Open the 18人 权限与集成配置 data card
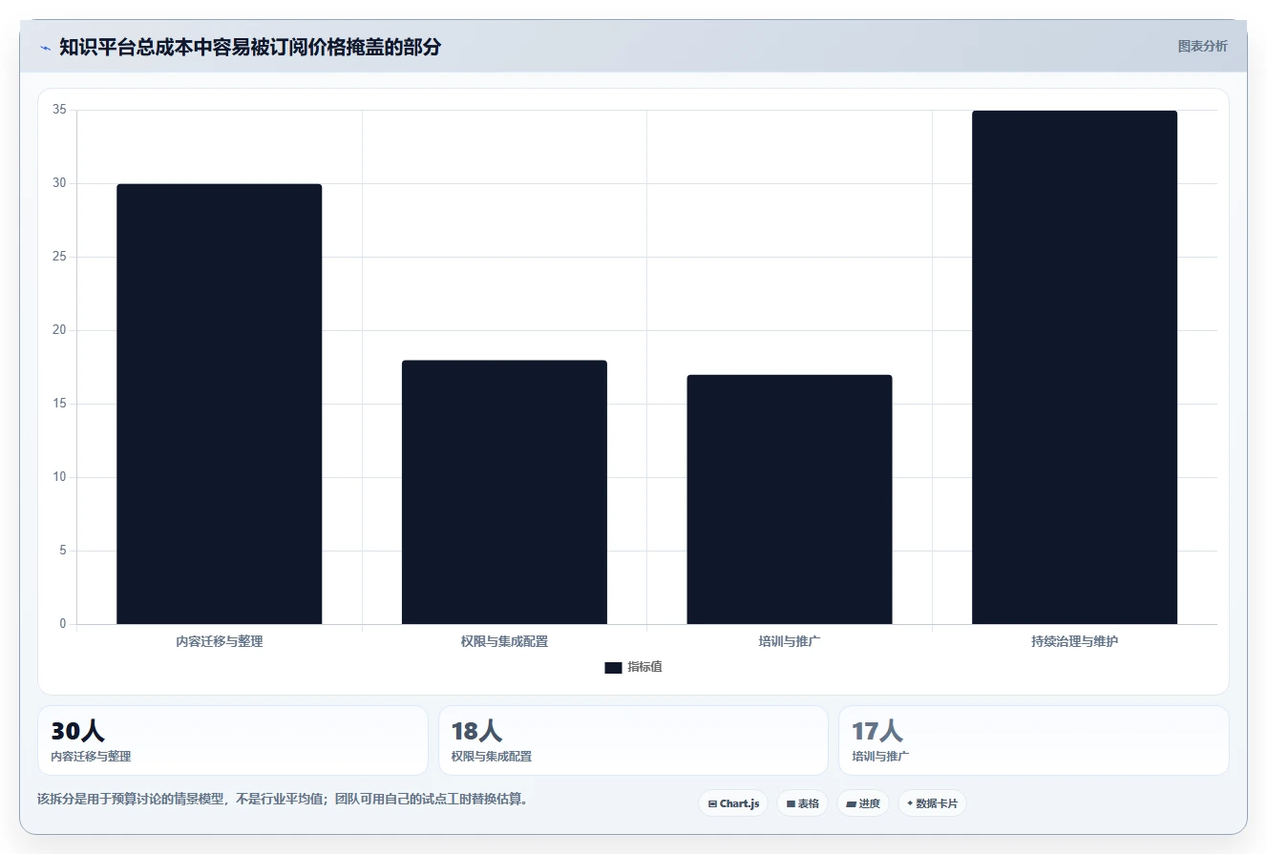This screenshot has width=1267, height=854. point(633,740)
